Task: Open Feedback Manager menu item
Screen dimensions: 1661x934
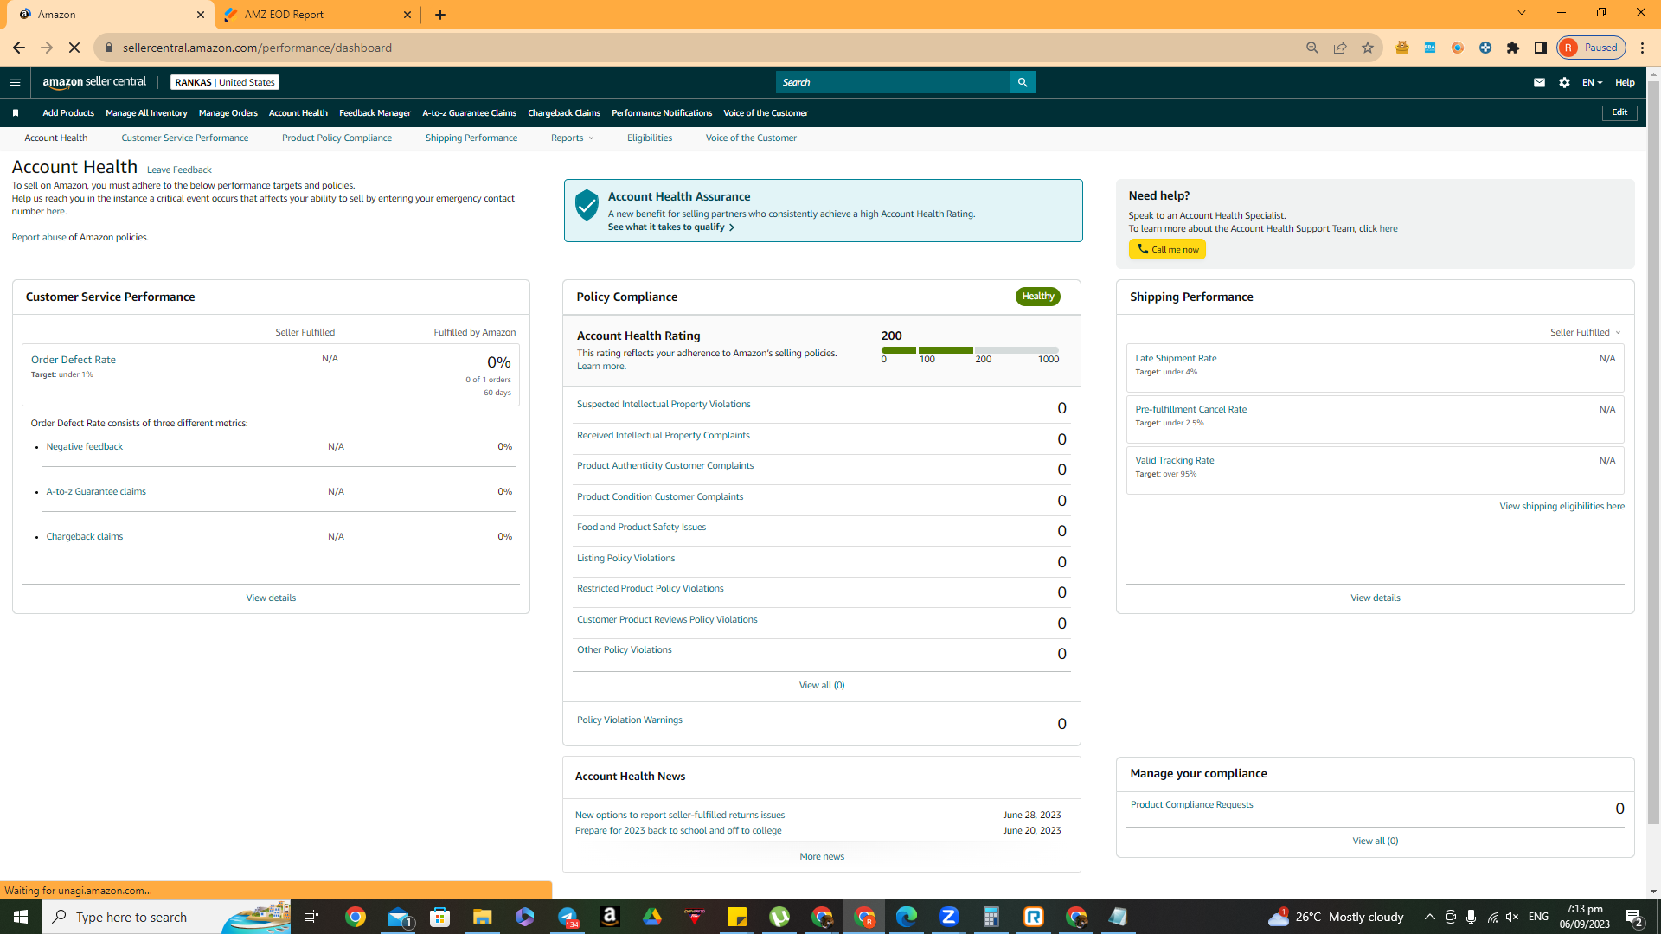Action: pos(375,113)
